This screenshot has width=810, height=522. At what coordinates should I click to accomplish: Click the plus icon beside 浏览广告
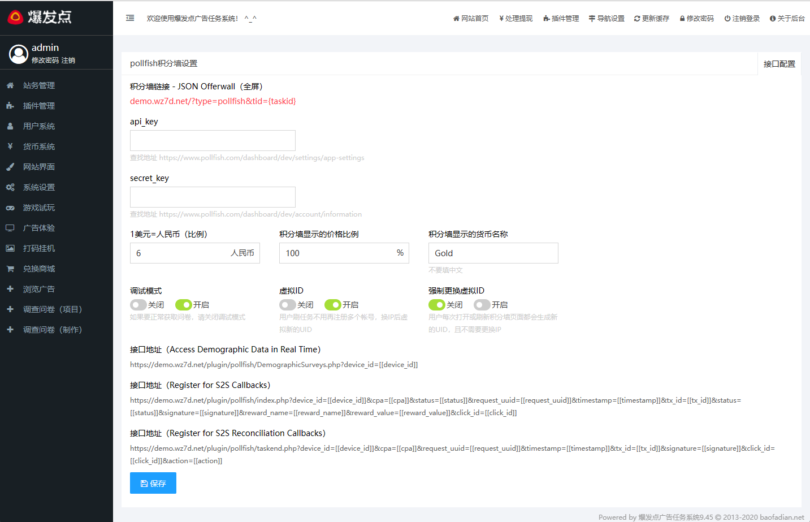(x=10, y=289)
